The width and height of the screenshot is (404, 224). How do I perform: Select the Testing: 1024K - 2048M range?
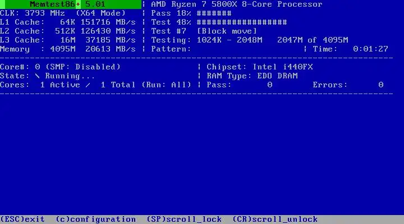206,40
